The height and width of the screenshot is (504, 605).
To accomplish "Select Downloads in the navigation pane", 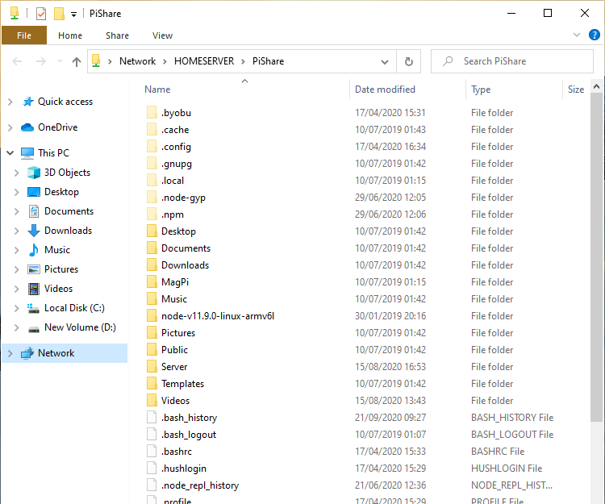I will point(68,230).
